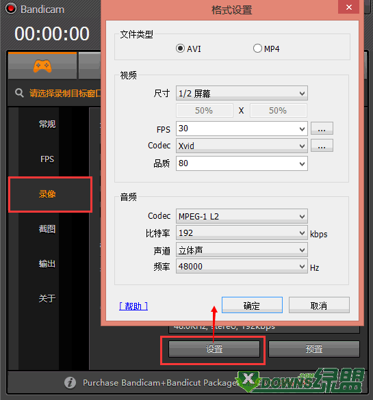
Task: Click the magnifier target-window search icon
Action: coord(19,93)
